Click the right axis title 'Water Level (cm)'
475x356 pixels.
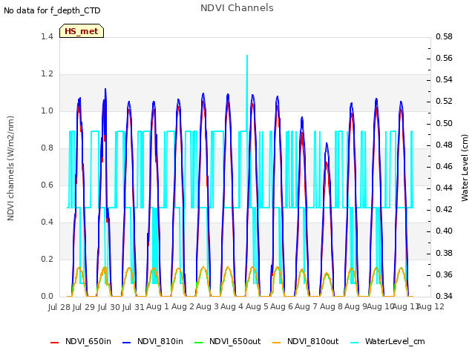tap(465, 168)
